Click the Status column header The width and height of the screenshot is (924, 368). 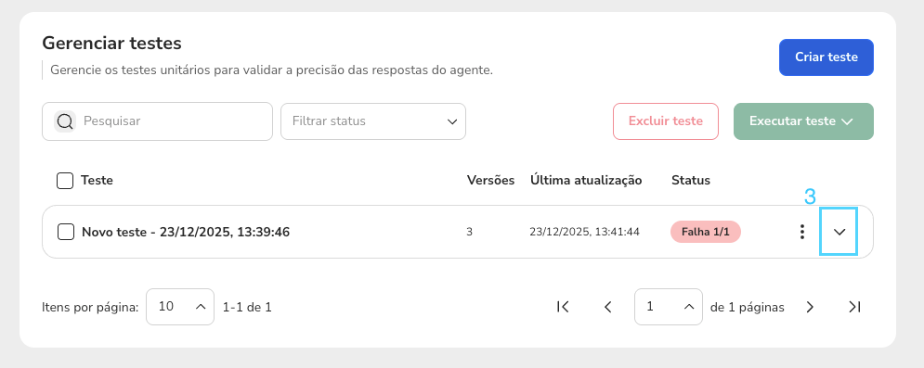[x=691, y=180]
